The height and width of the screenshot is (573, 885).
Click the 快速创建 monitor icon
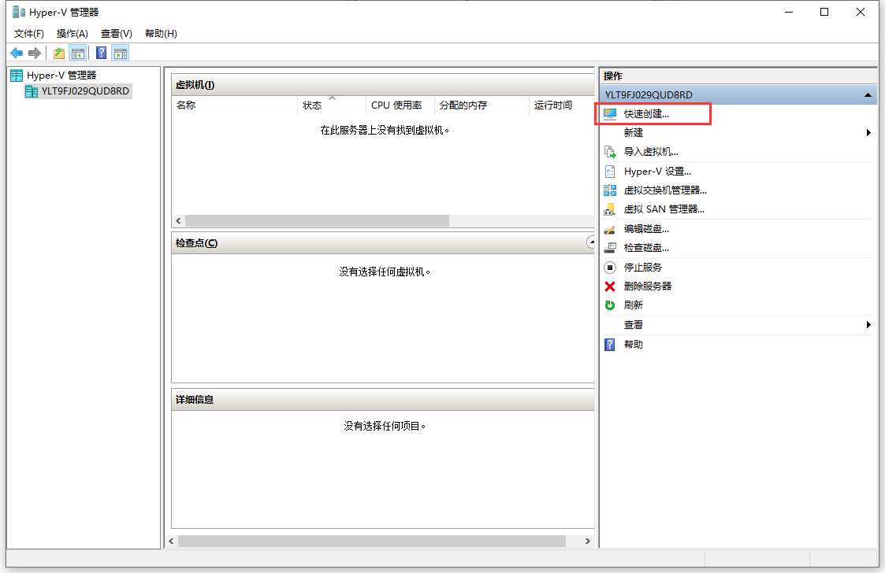coord(610,113)
